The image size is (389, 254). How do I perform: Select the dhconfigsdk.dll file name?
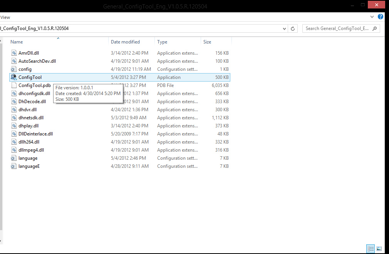34,94
